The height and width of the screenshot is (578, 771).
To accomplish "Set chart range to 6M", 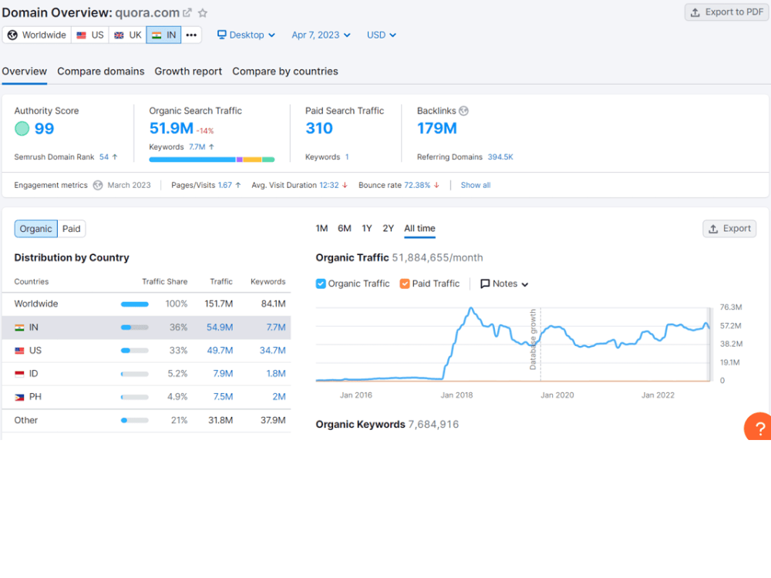I will 344,229.
